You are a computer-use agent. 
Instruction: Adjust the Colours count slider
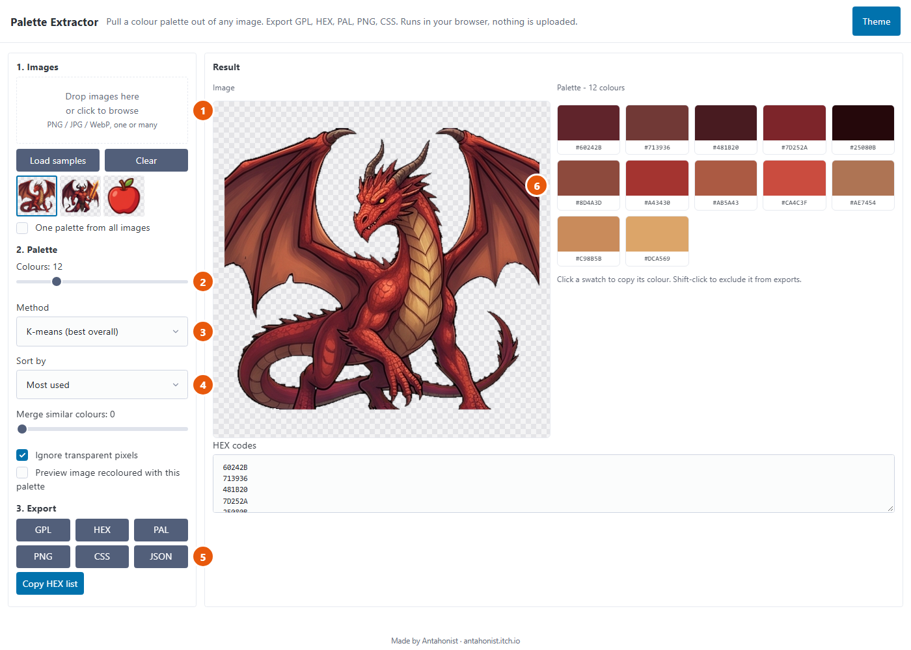pos(102,281)
